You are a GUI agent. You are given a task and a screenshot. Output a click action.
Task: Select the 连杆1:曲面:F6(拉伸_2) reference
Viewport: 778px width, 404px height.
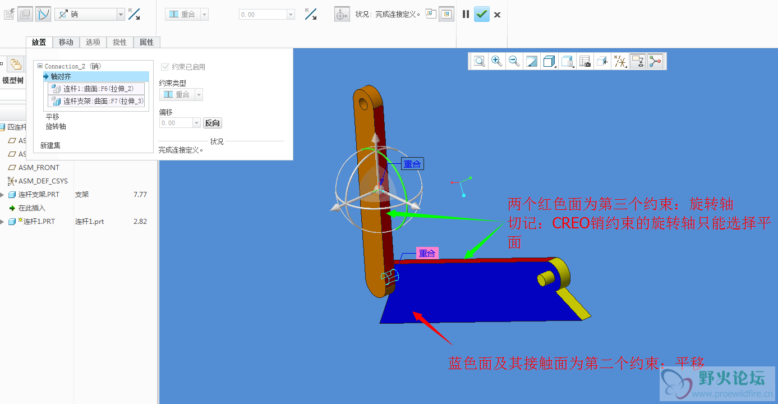[96, 89]
